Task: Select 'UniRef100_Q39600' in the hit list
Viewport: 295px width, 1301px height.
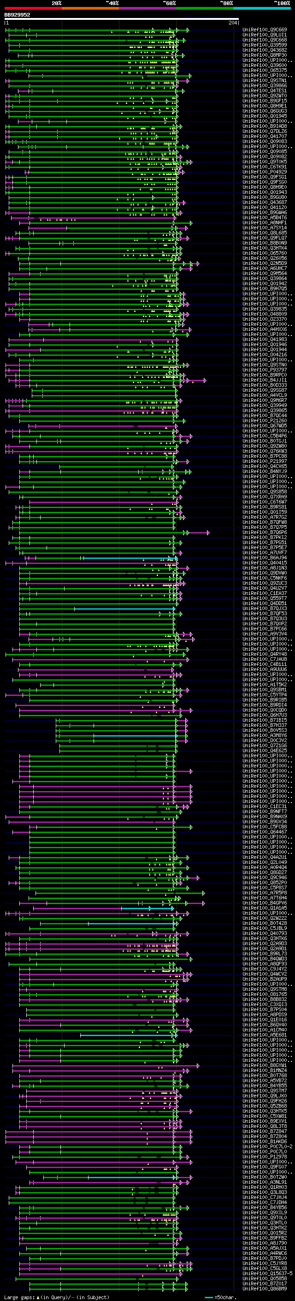Action: (x=265, y=65)
